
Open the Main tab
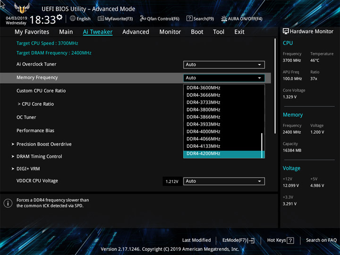tap(66, 32)
